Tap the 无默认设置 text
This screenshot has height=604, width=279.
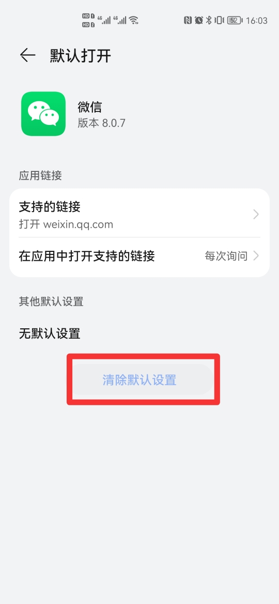(50, 333)
